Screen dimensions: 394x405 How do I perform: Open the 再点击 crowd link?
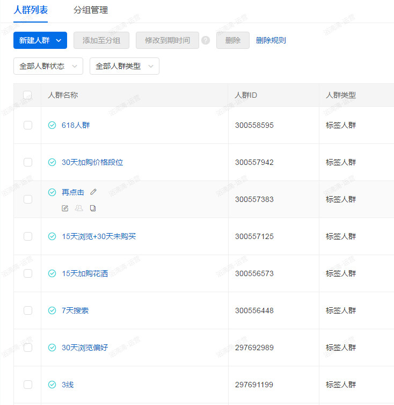point(73,192)
